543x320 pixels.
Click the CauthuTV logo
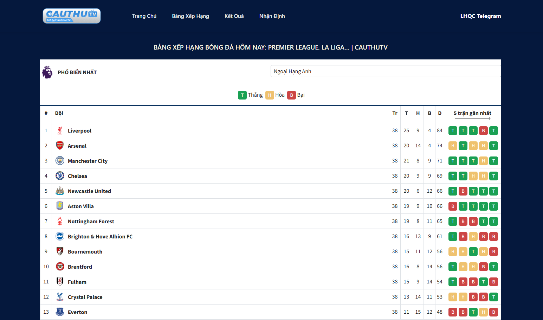(72, 16)
